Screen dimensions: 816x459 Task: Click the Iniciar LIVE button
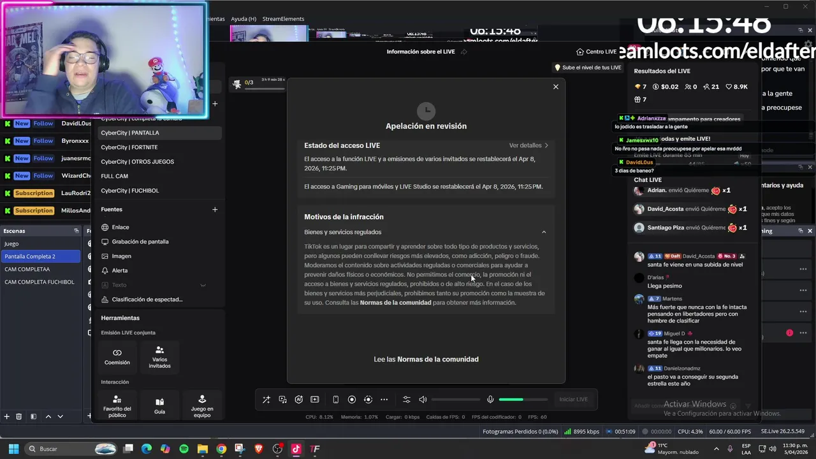pos(574,399)
